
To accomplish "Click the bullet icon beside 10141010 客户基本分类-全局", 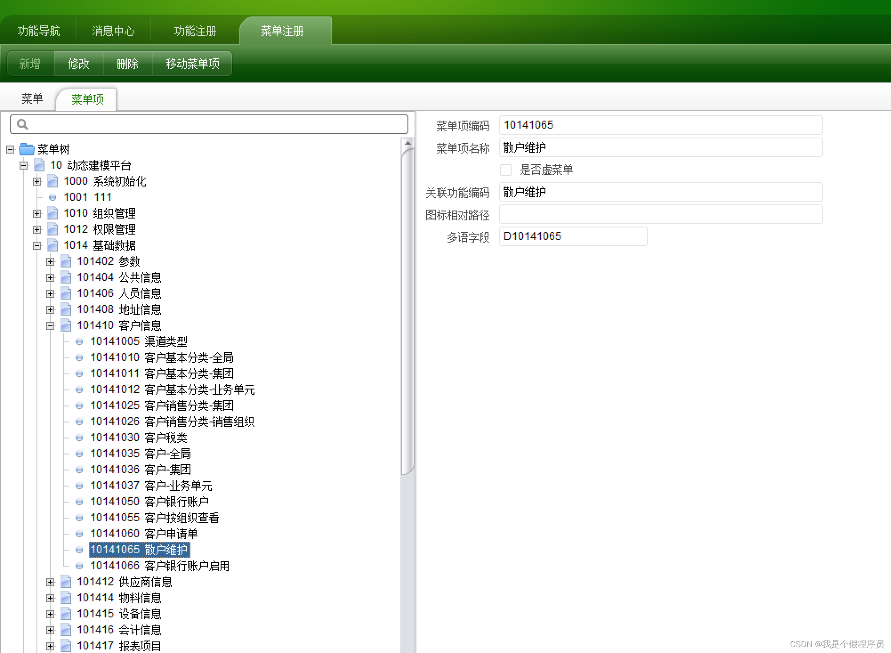I will pyautogui.click(x=79, y=357).
